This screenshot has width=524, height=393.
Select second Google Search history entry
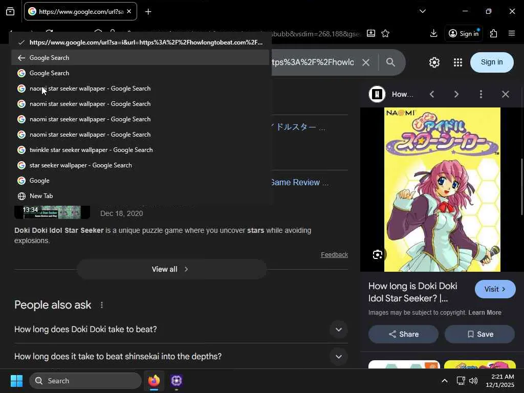click(140, 73)
